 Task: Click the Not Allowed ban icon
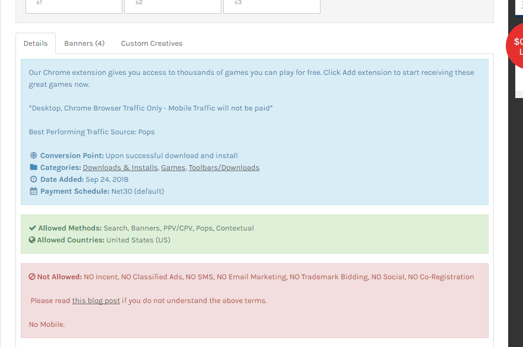point(32,276)
